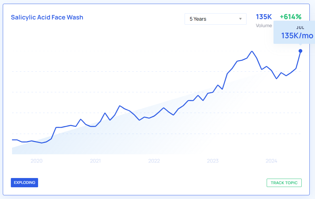Click the Track Topic button
Viewport: 315px width, 199px height.
(284, 183)
